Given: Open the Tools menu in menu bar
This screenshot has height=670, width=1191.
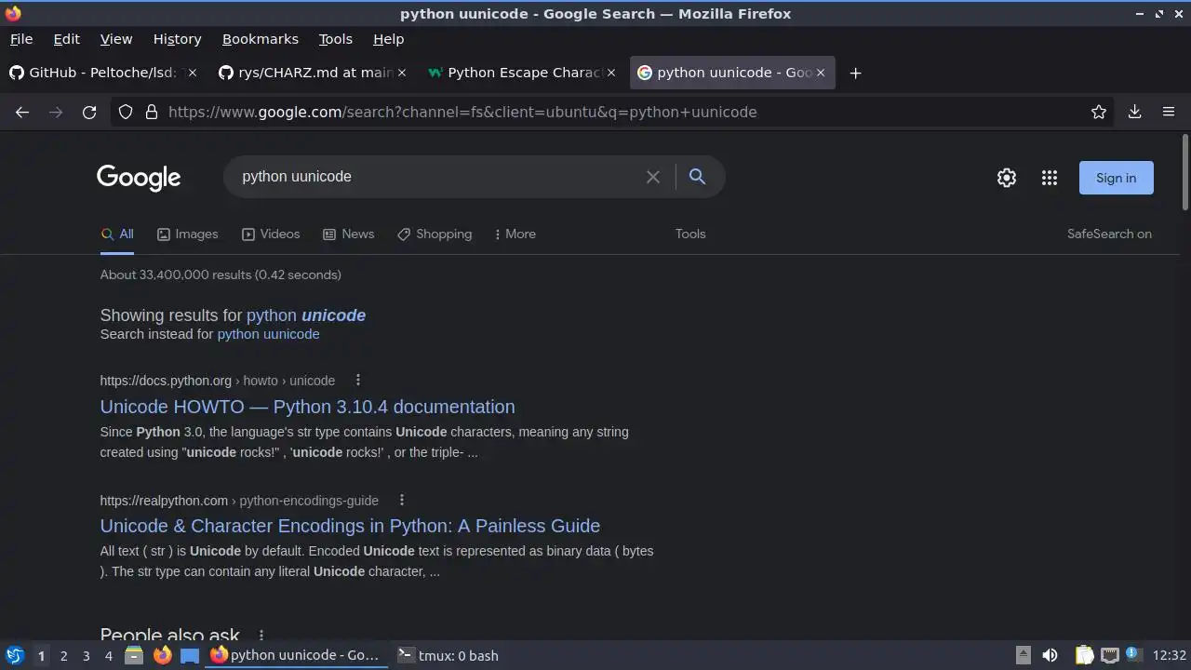Looking at the screenshot, I should coord(335,39).
